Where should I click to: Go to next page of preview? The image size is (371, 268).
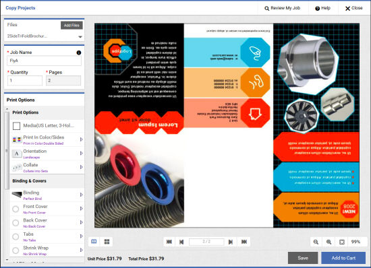(x=231, y=242)
